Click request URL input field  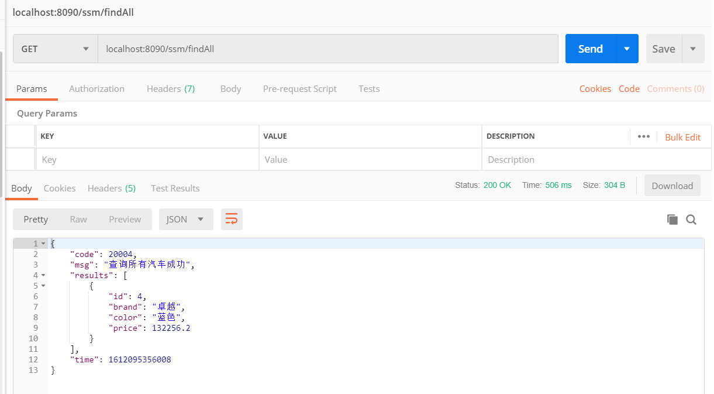[x=327, y=49]
